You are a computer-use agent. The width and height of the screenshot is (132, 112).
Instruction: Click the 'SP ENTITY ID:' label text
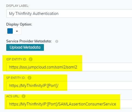[16, 78]
